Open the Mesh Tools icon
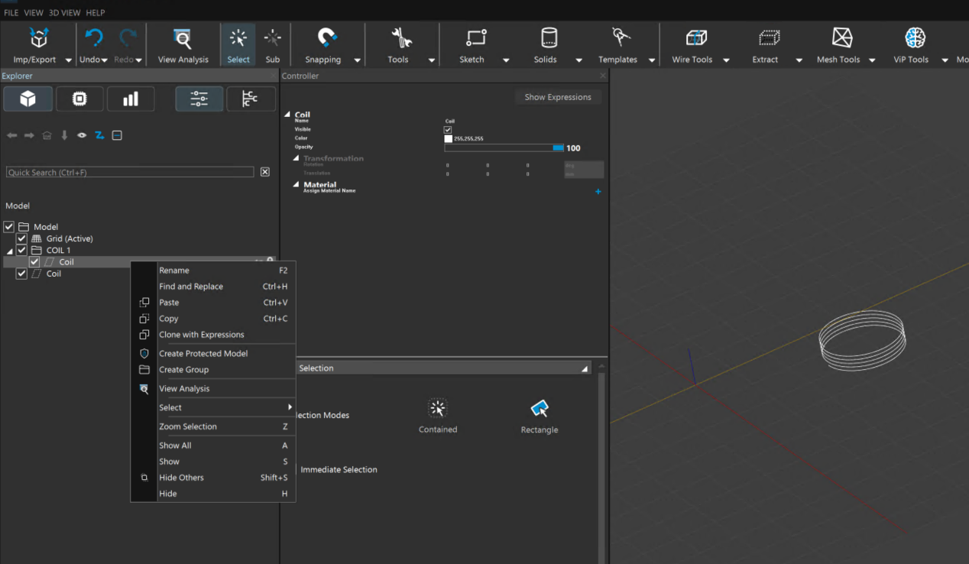The width and height of the screenshot is (969, 564). point(841,38)
